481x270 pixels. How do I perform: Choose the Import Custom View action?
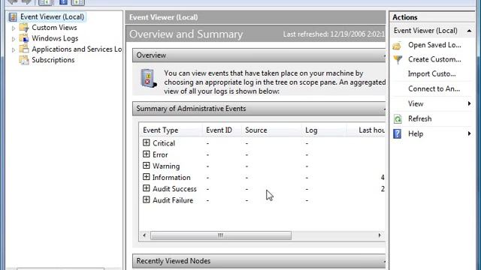click(431, 74)
